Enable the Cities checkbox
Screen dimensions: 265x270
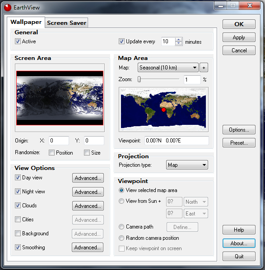pyautogui.click(x=18, y=219)
